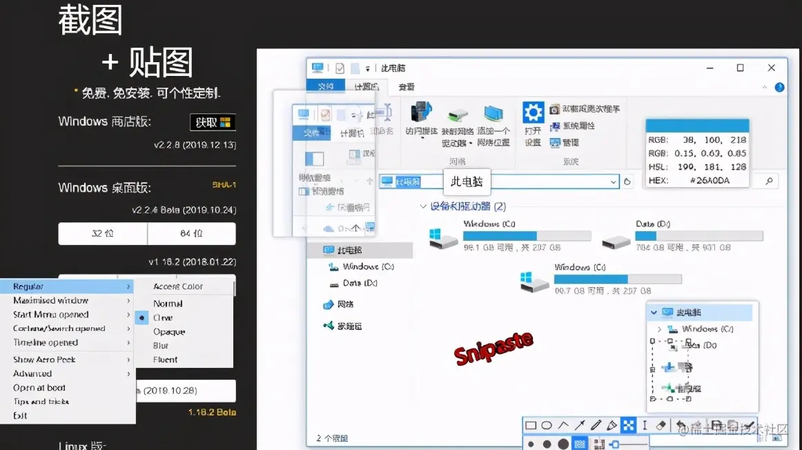Choose the largest brush size dot
The width and height of the screenshot is (802, 450).
pos(563,442)
